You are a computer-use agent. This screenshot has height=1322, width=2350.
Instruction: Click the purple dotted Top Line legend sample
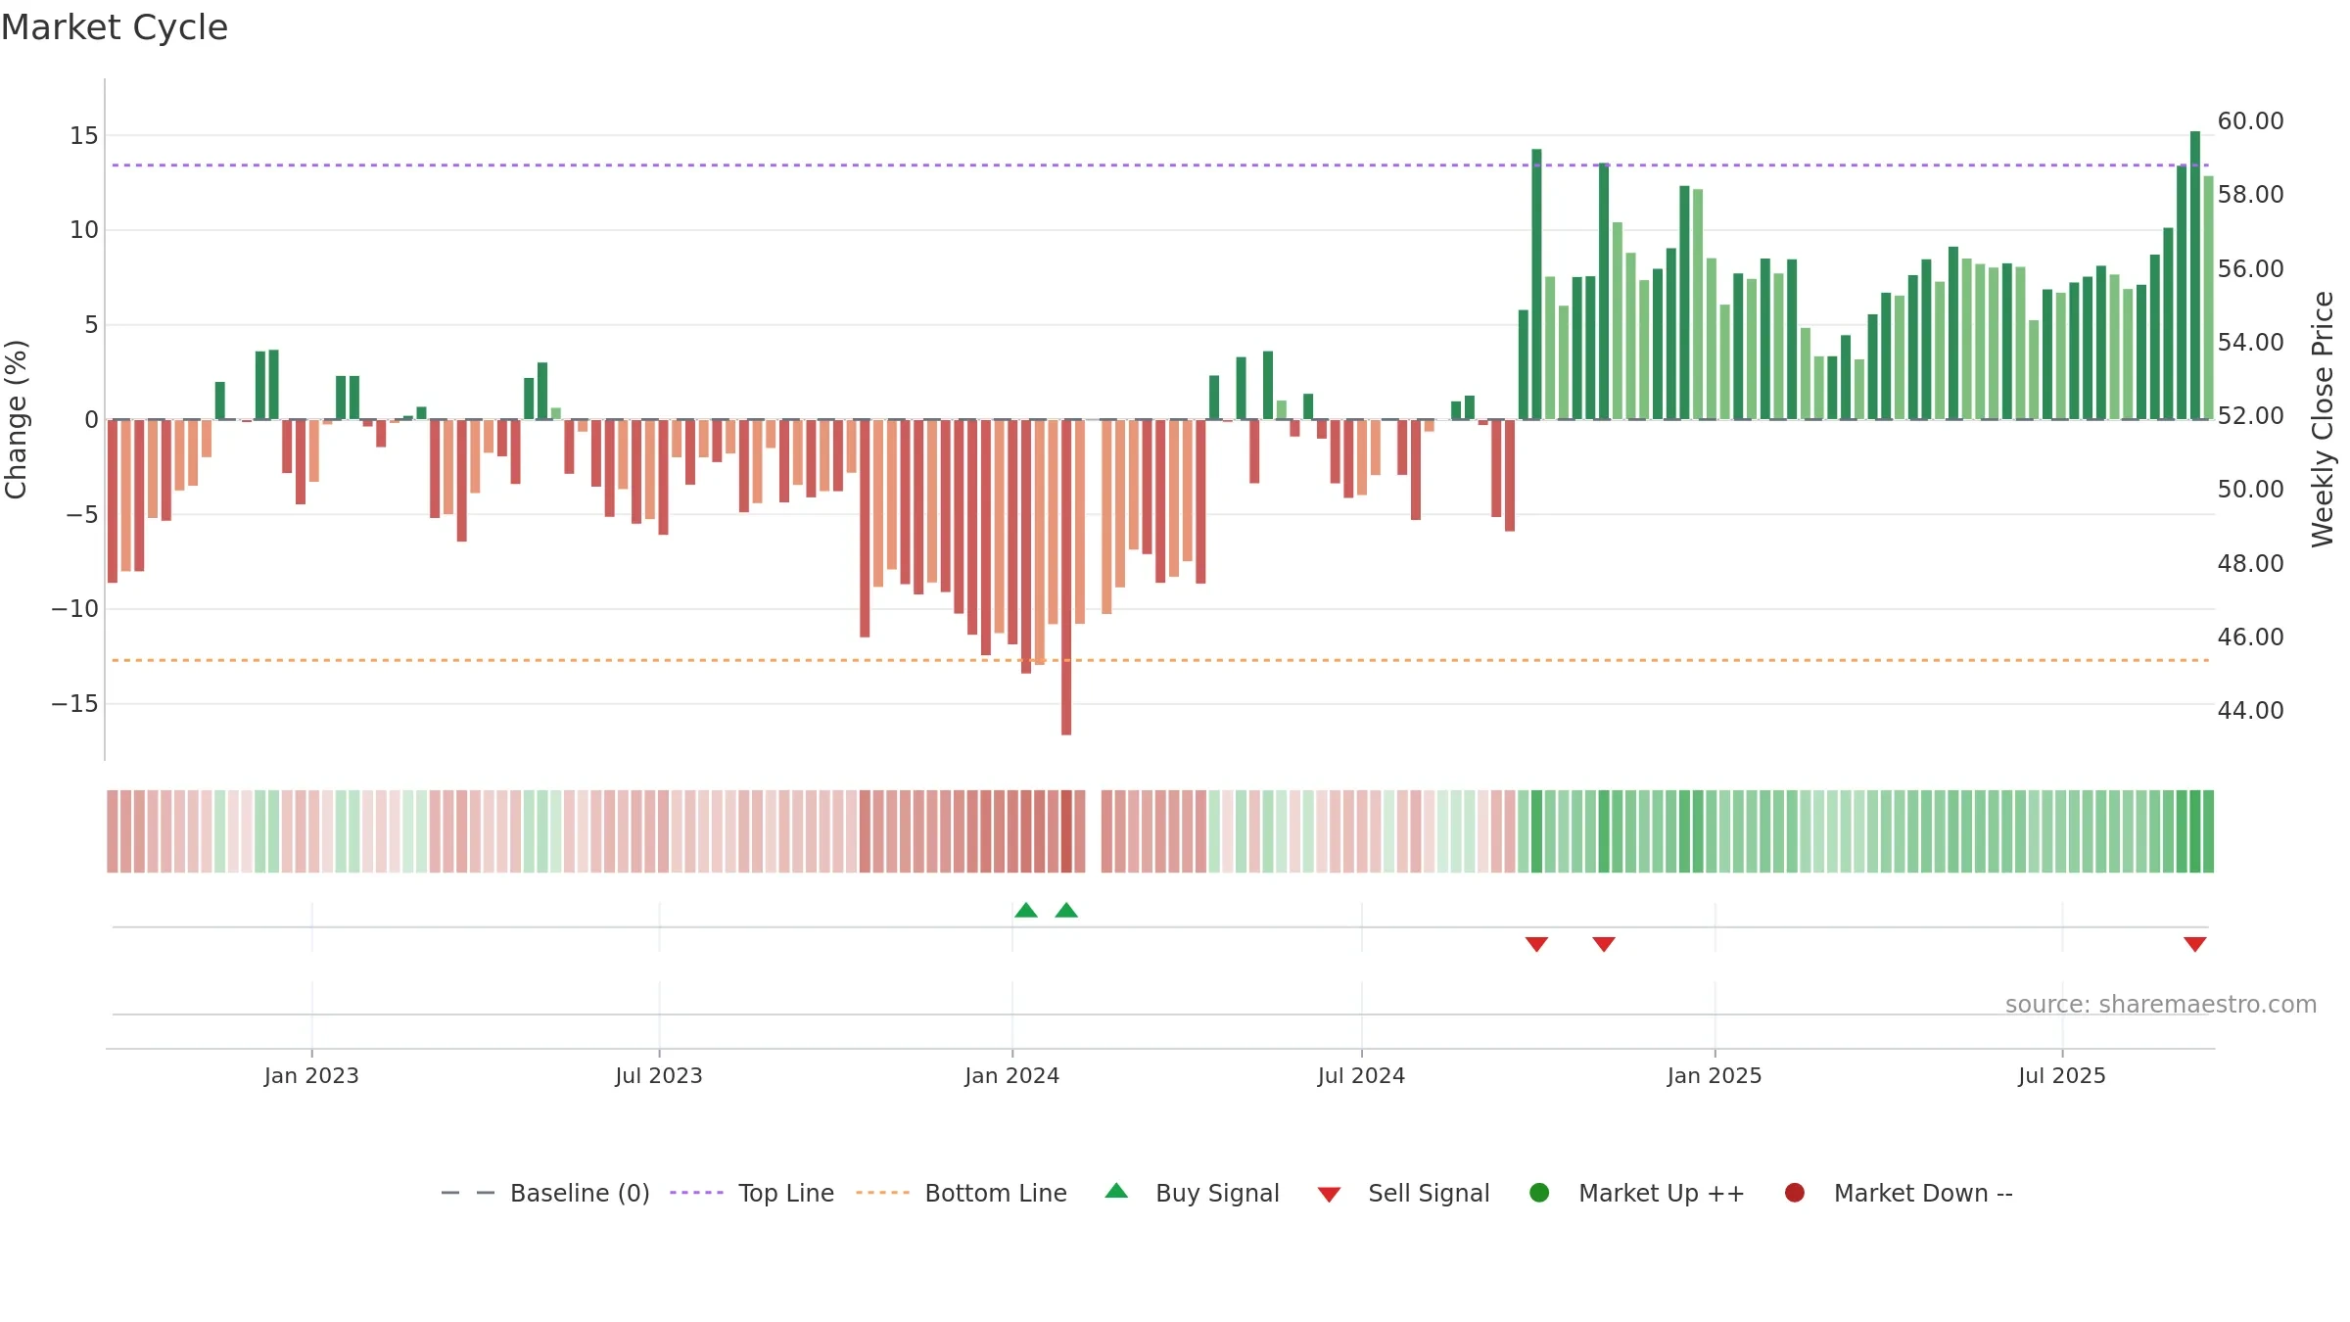click(696, 1193)
